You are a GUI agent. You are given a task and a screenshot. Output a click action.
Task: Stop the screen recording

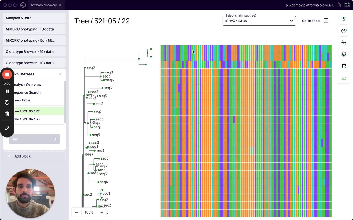[x=7, y=75]
